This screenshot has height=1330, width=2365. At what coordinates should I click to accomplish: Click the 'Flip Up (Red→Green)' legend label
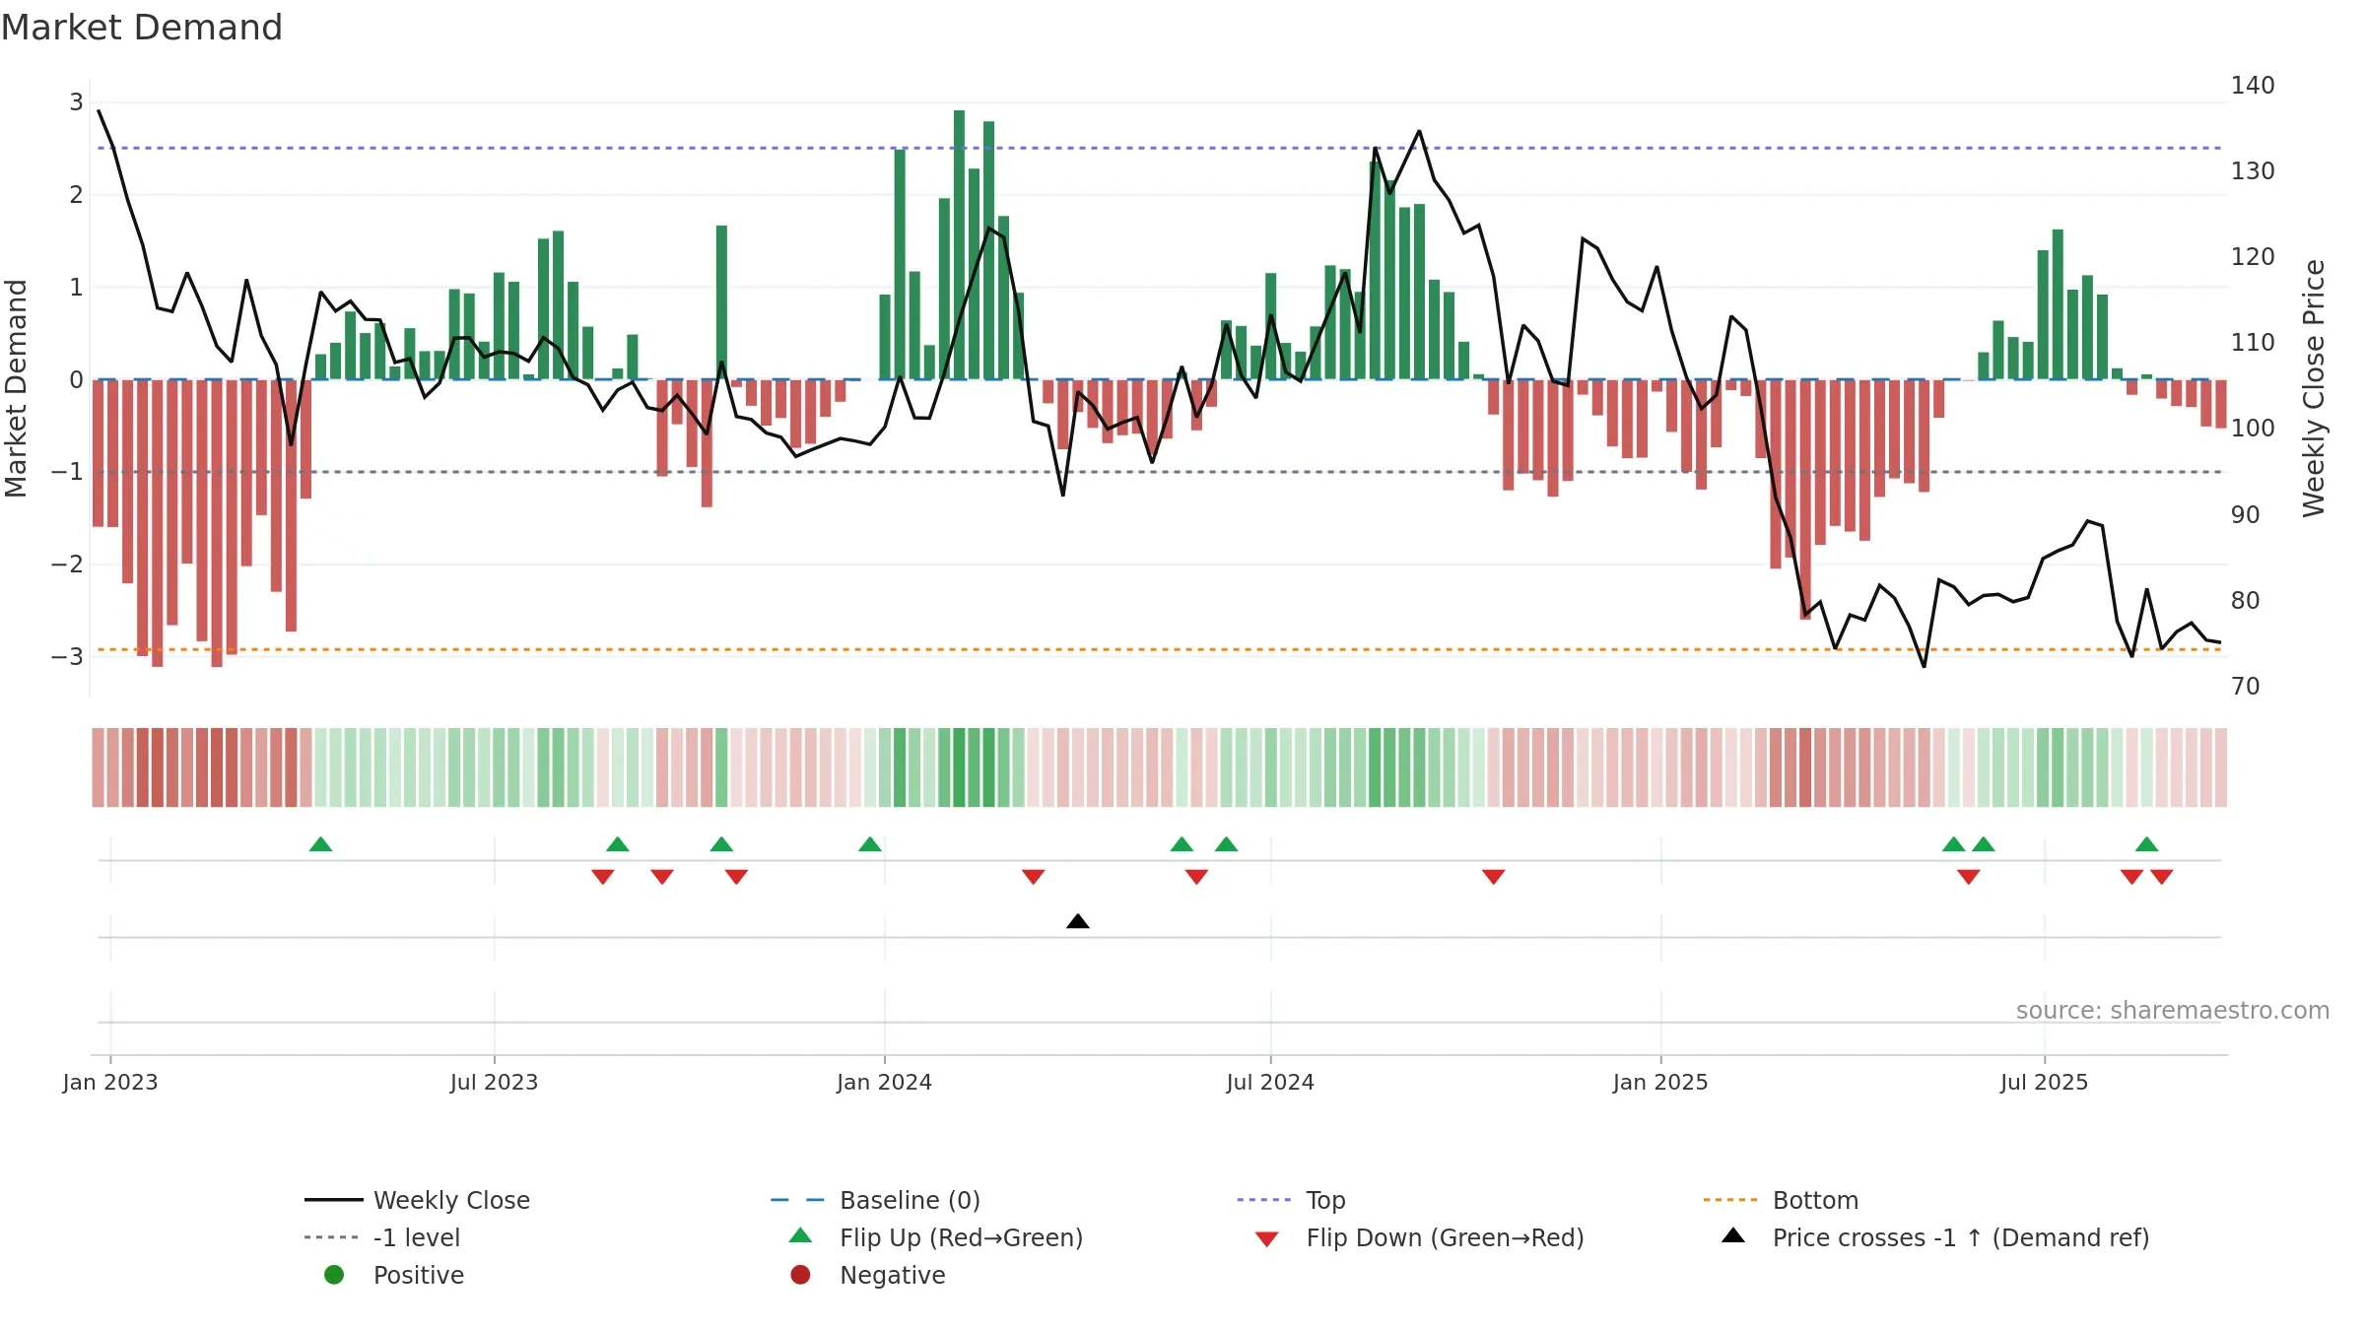coord(961,1237)
